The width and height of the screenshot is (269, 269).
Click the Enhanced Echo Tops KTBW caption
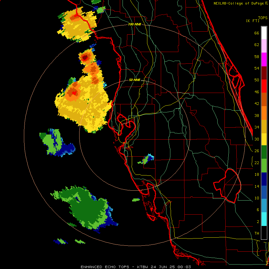136,267
